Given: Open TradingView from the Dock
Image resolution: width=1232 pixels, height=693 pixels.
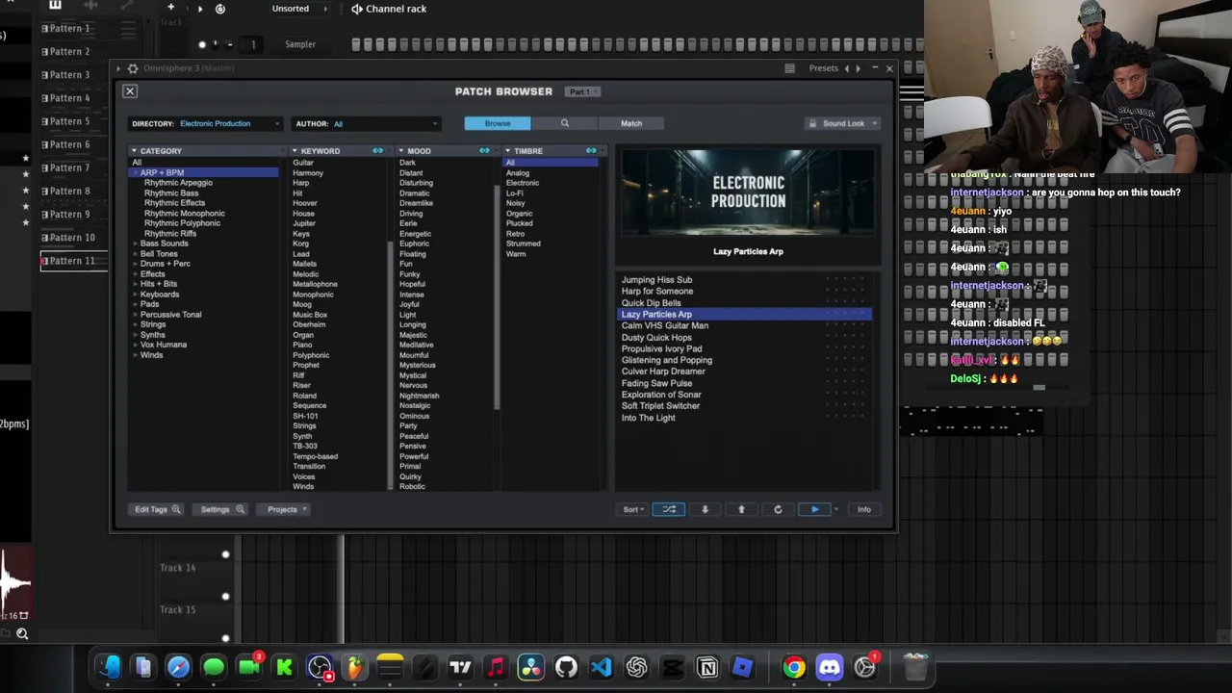Looking at the screenshot, I should pyautogui.click(x=460, y=667).
